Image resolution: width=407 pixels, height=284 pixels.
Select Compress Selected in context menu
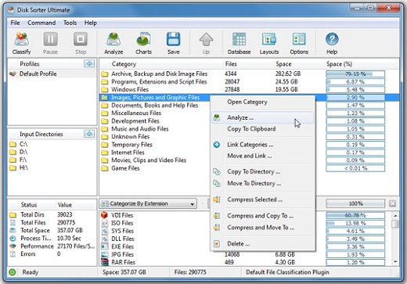tap(254, 200)
